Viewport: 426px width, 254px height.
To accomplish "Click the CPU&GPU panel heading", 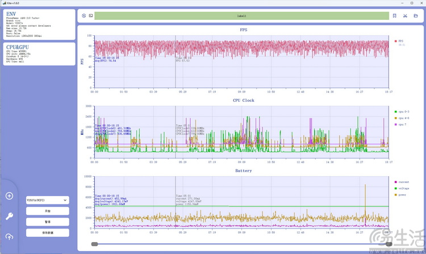I will click(x=18, y=47).
